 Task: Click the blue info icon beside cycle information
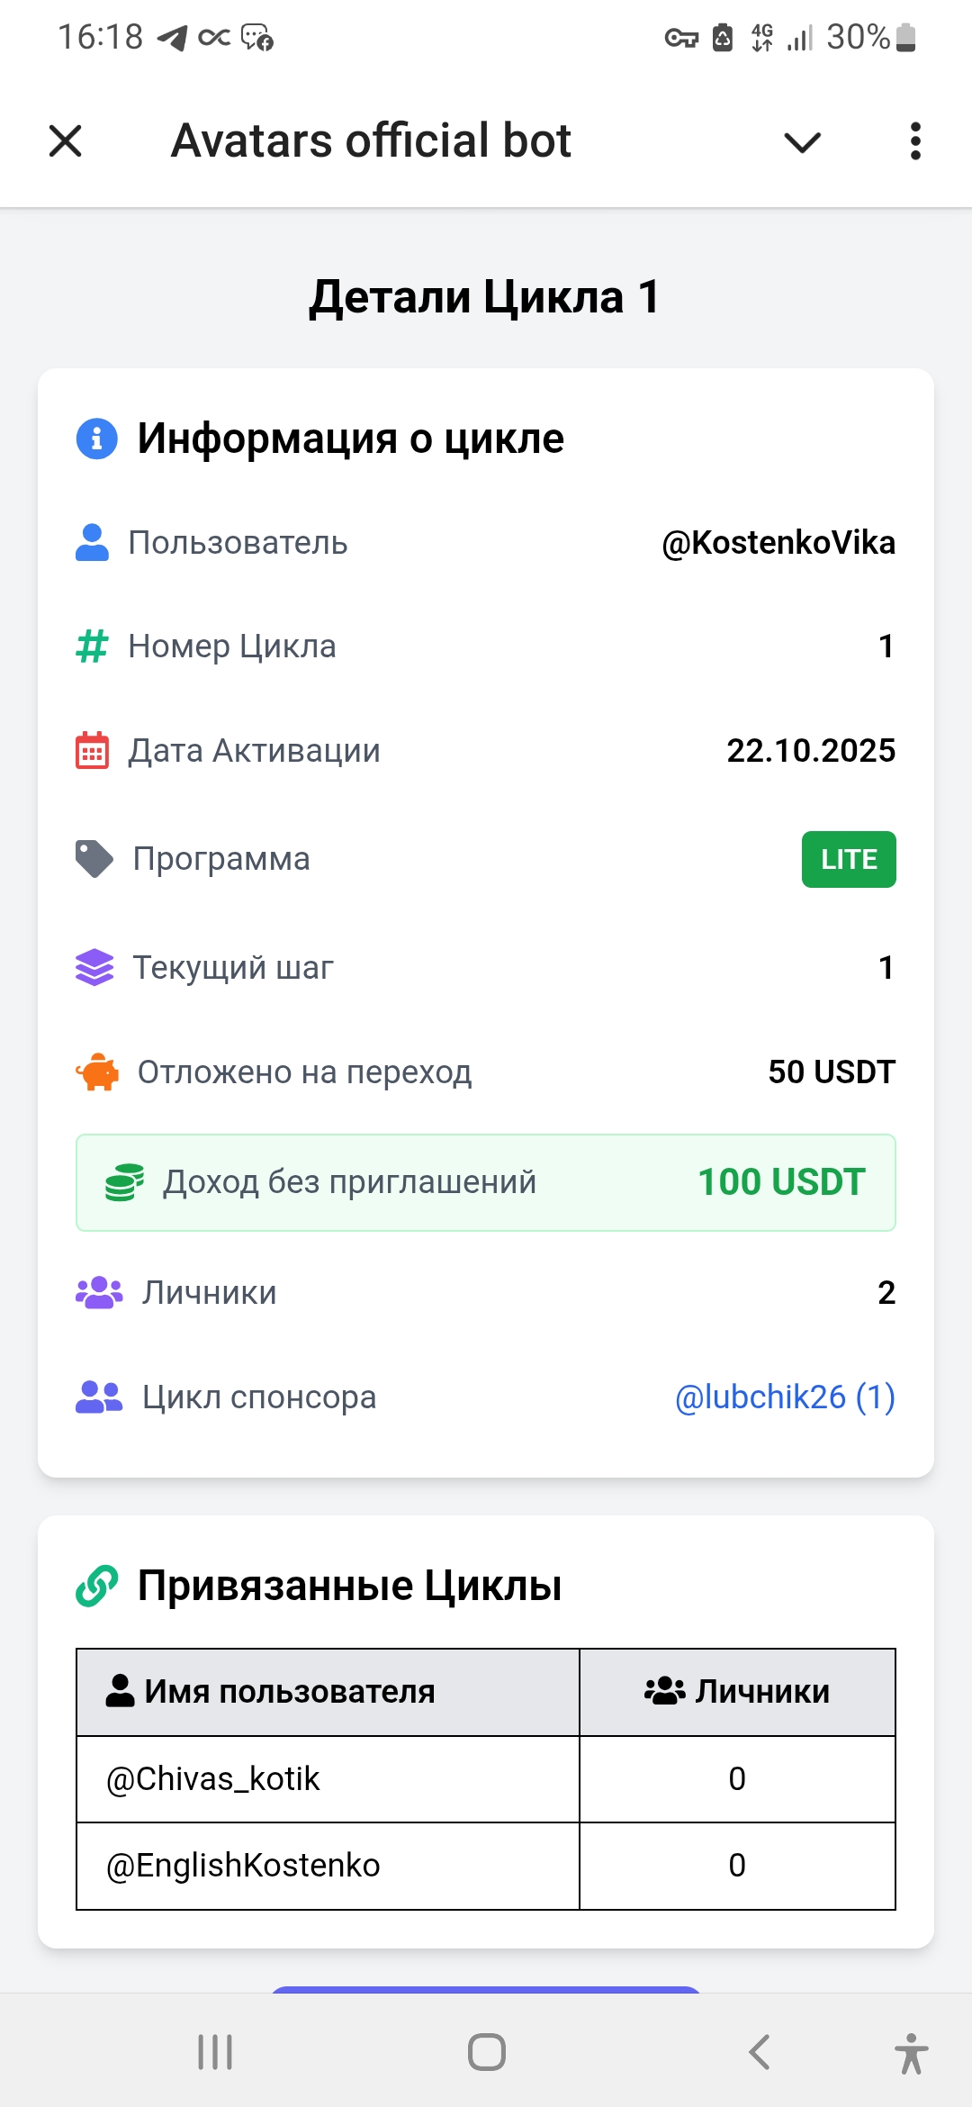[x=97, y=439]
